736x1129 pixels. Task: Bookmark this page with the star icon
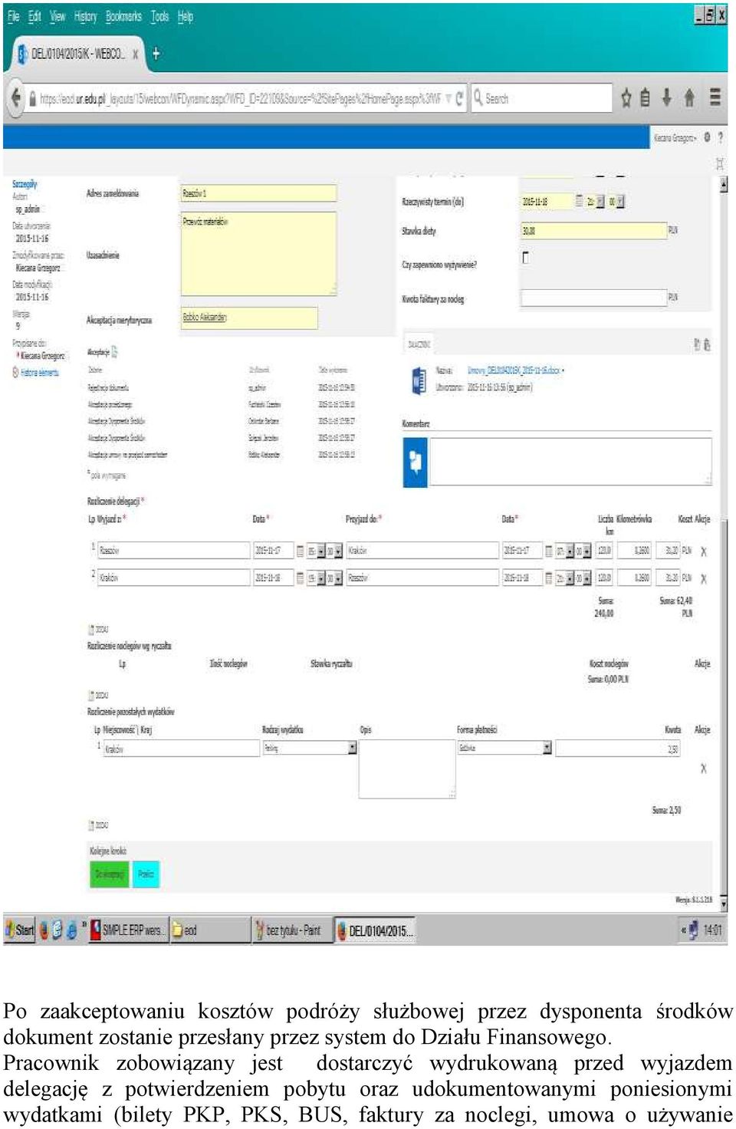pos(626,98)
